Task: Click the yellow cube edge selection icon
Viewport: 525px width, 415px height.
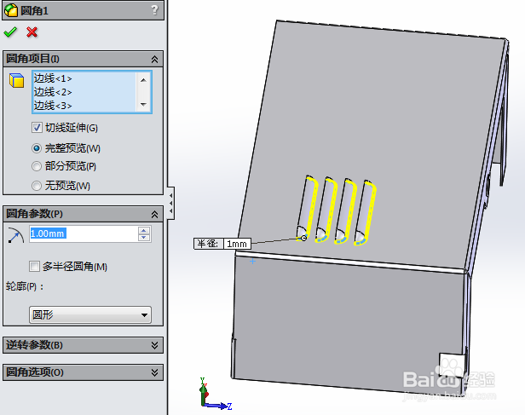Action: (x=17, y=81)
